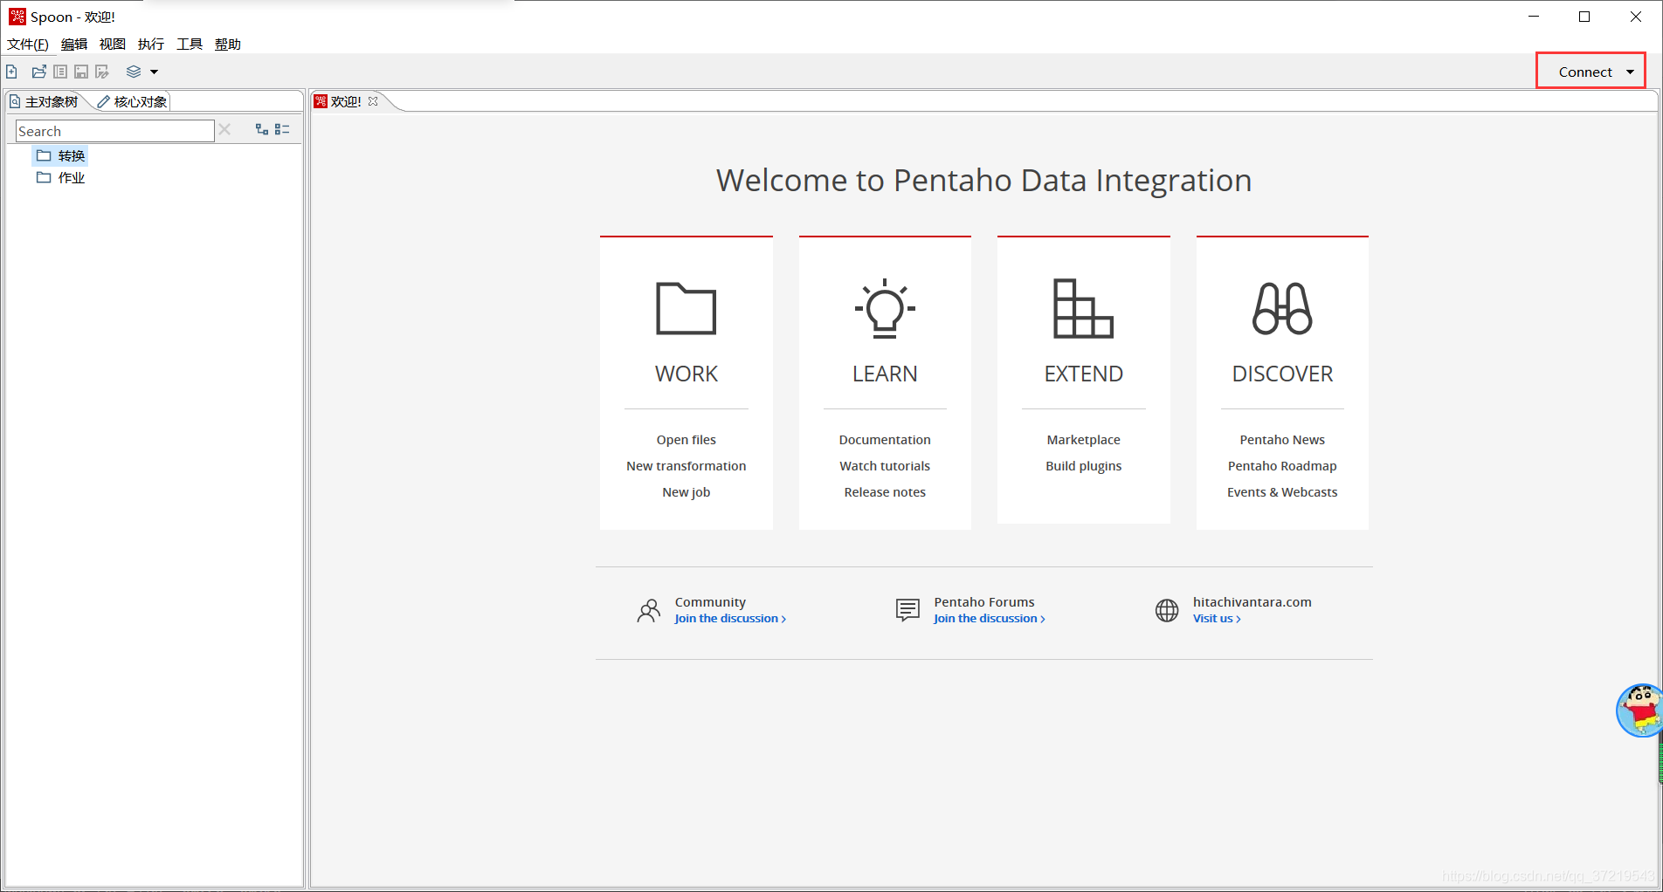The height and width of the screenshot is (892, 1663).
Task: Maximize the Spoon window
Action: click(1584, 17)
